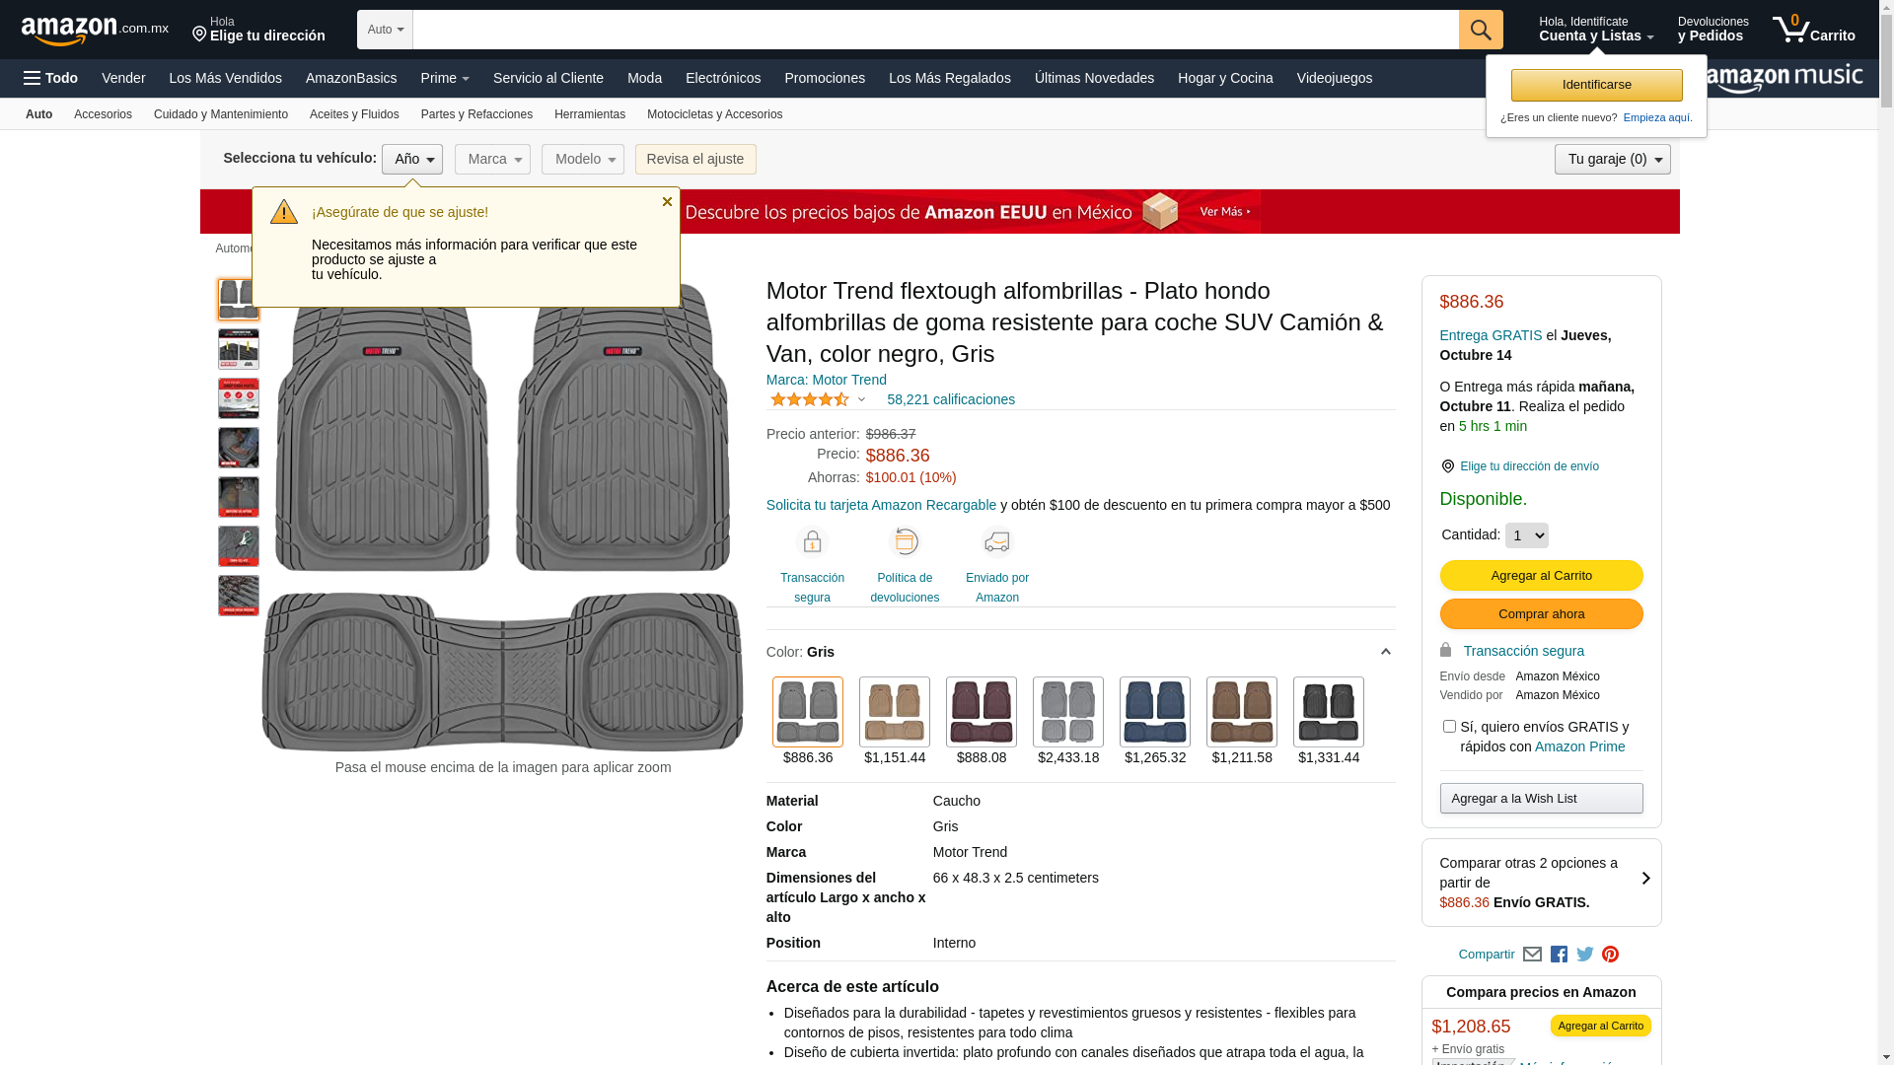This screenshot has height=1065, width=1894.
Task: Expand the Tu garaje dropdown
Action: (x=1612, y=160)
